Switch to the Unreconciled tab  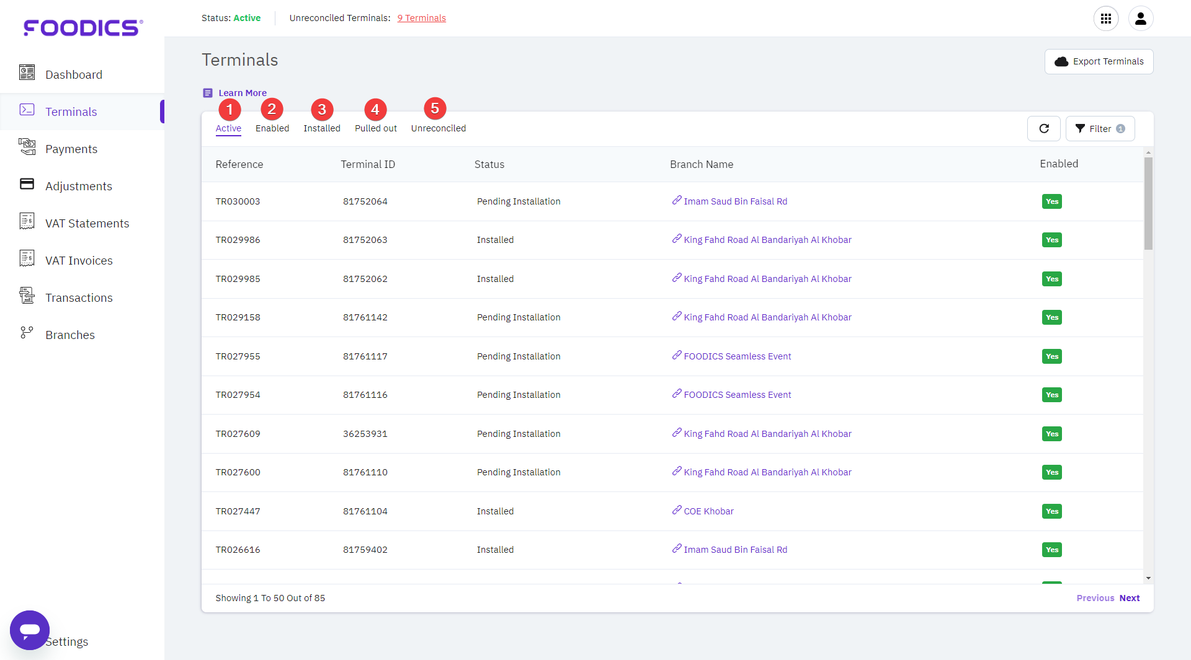pyautogui.click(x=439, y=128)
